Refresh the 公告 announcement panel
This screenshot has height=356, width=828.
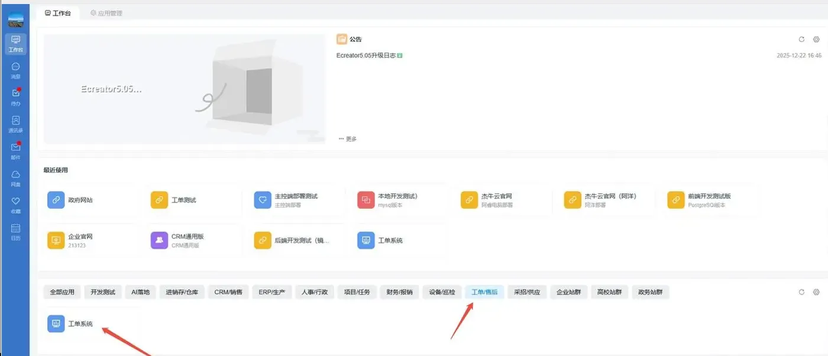(801, 40)
